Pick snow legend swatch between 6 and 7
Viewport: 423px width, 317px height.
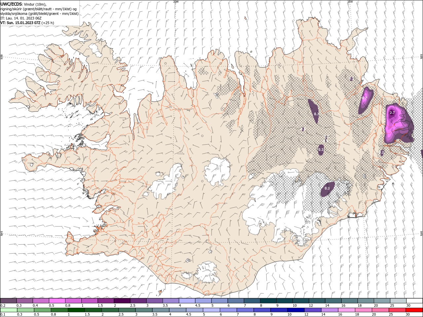pos(236,301)
